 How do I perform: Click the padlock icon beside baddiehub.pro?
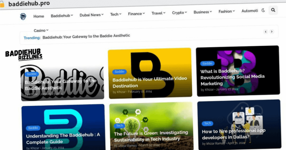(2, 4)
